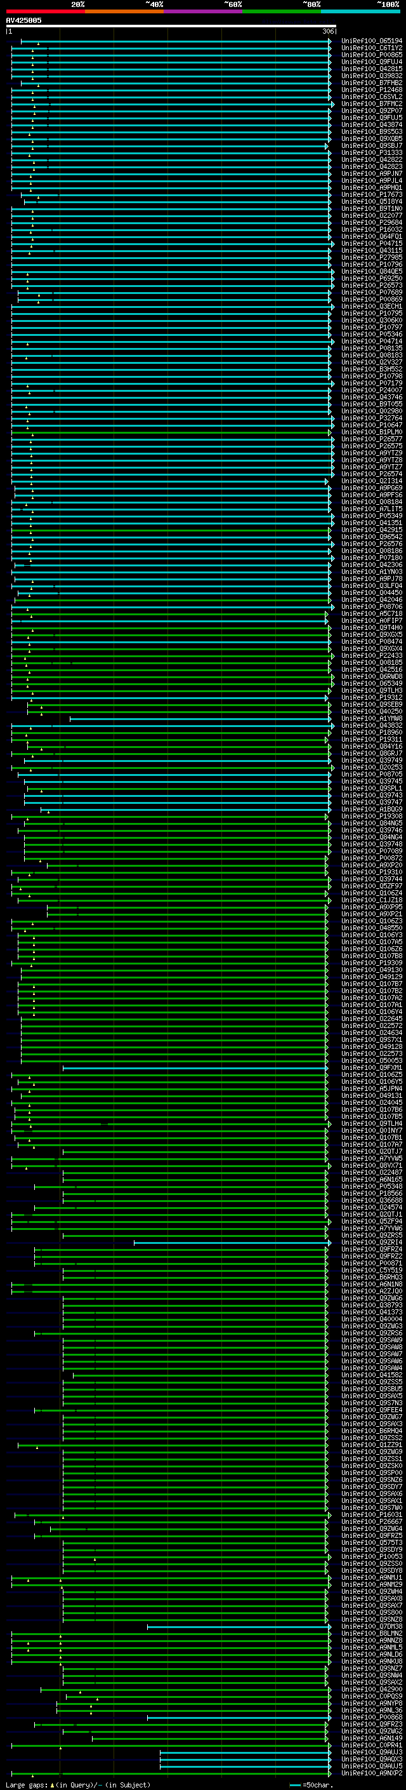Click the cyan =50char. scale line in legend
This screenshot has height=1790, width=406.
295,1784
